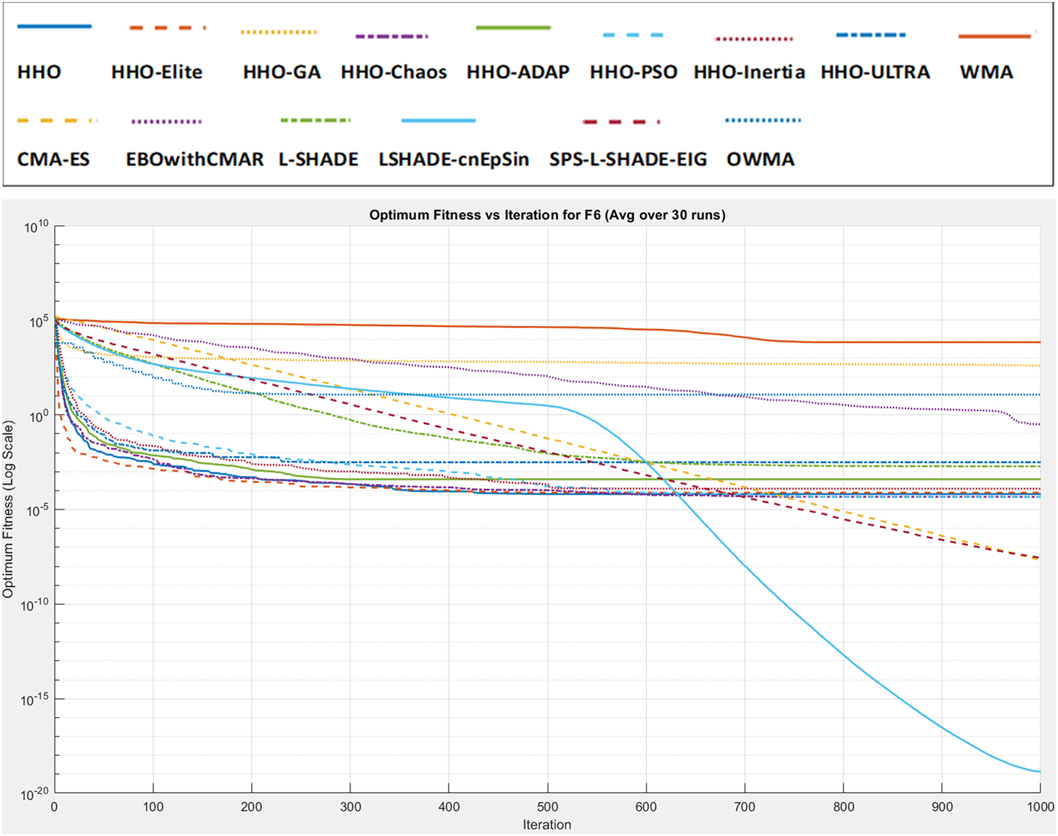Click the WMA legend label
The width and height of the screenshot is (1058, 836).
coord(986,72)
